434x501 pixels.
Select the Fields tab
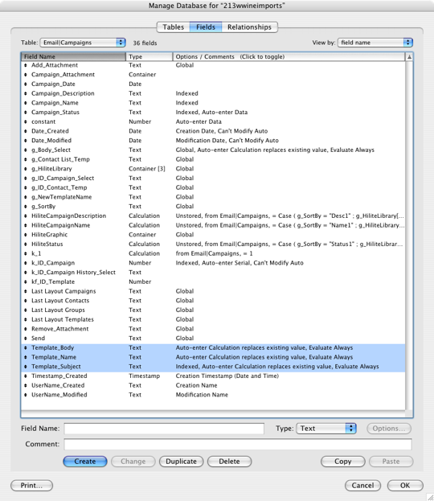(206, 27)
